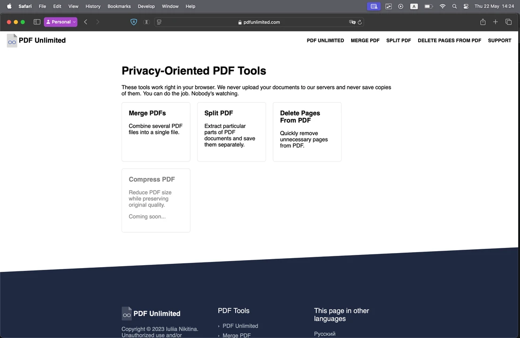Go forward with the forward arrow
This screenshot has width=520, height=338.
pyautogui.click(x=98, y=22)
